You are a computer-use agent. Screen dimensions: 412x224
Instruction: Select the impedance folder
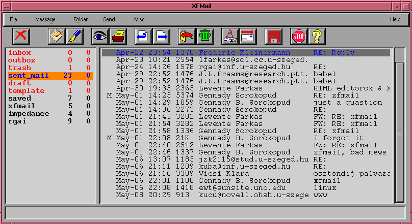point(50,114)
